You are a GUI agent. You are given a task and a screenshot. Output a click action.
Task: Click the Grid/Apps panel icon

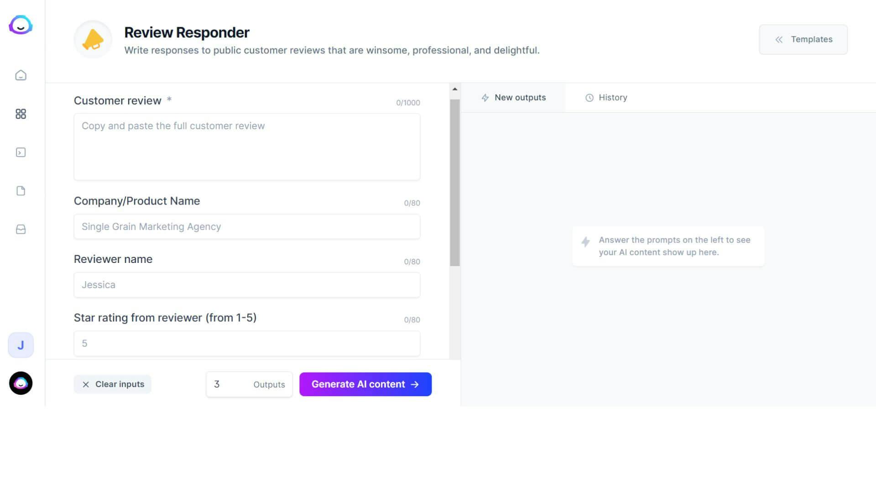click(21, 114)
